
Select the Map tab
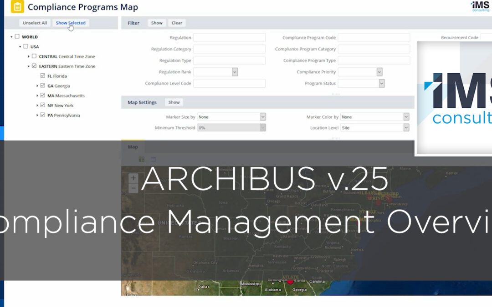point(133,146)
